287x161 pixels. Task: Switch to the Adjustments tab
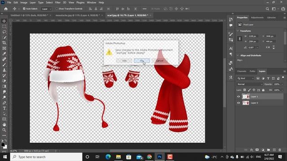(x=257, y=17)
